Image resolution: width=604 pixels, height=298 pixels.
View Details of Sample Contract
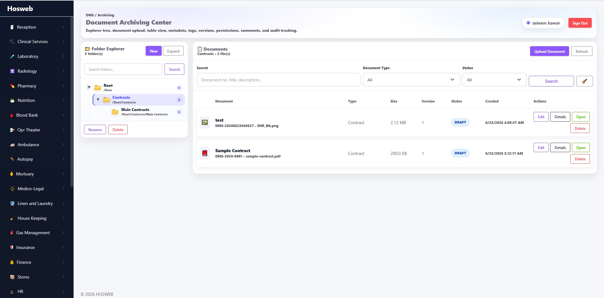point(560,147)
